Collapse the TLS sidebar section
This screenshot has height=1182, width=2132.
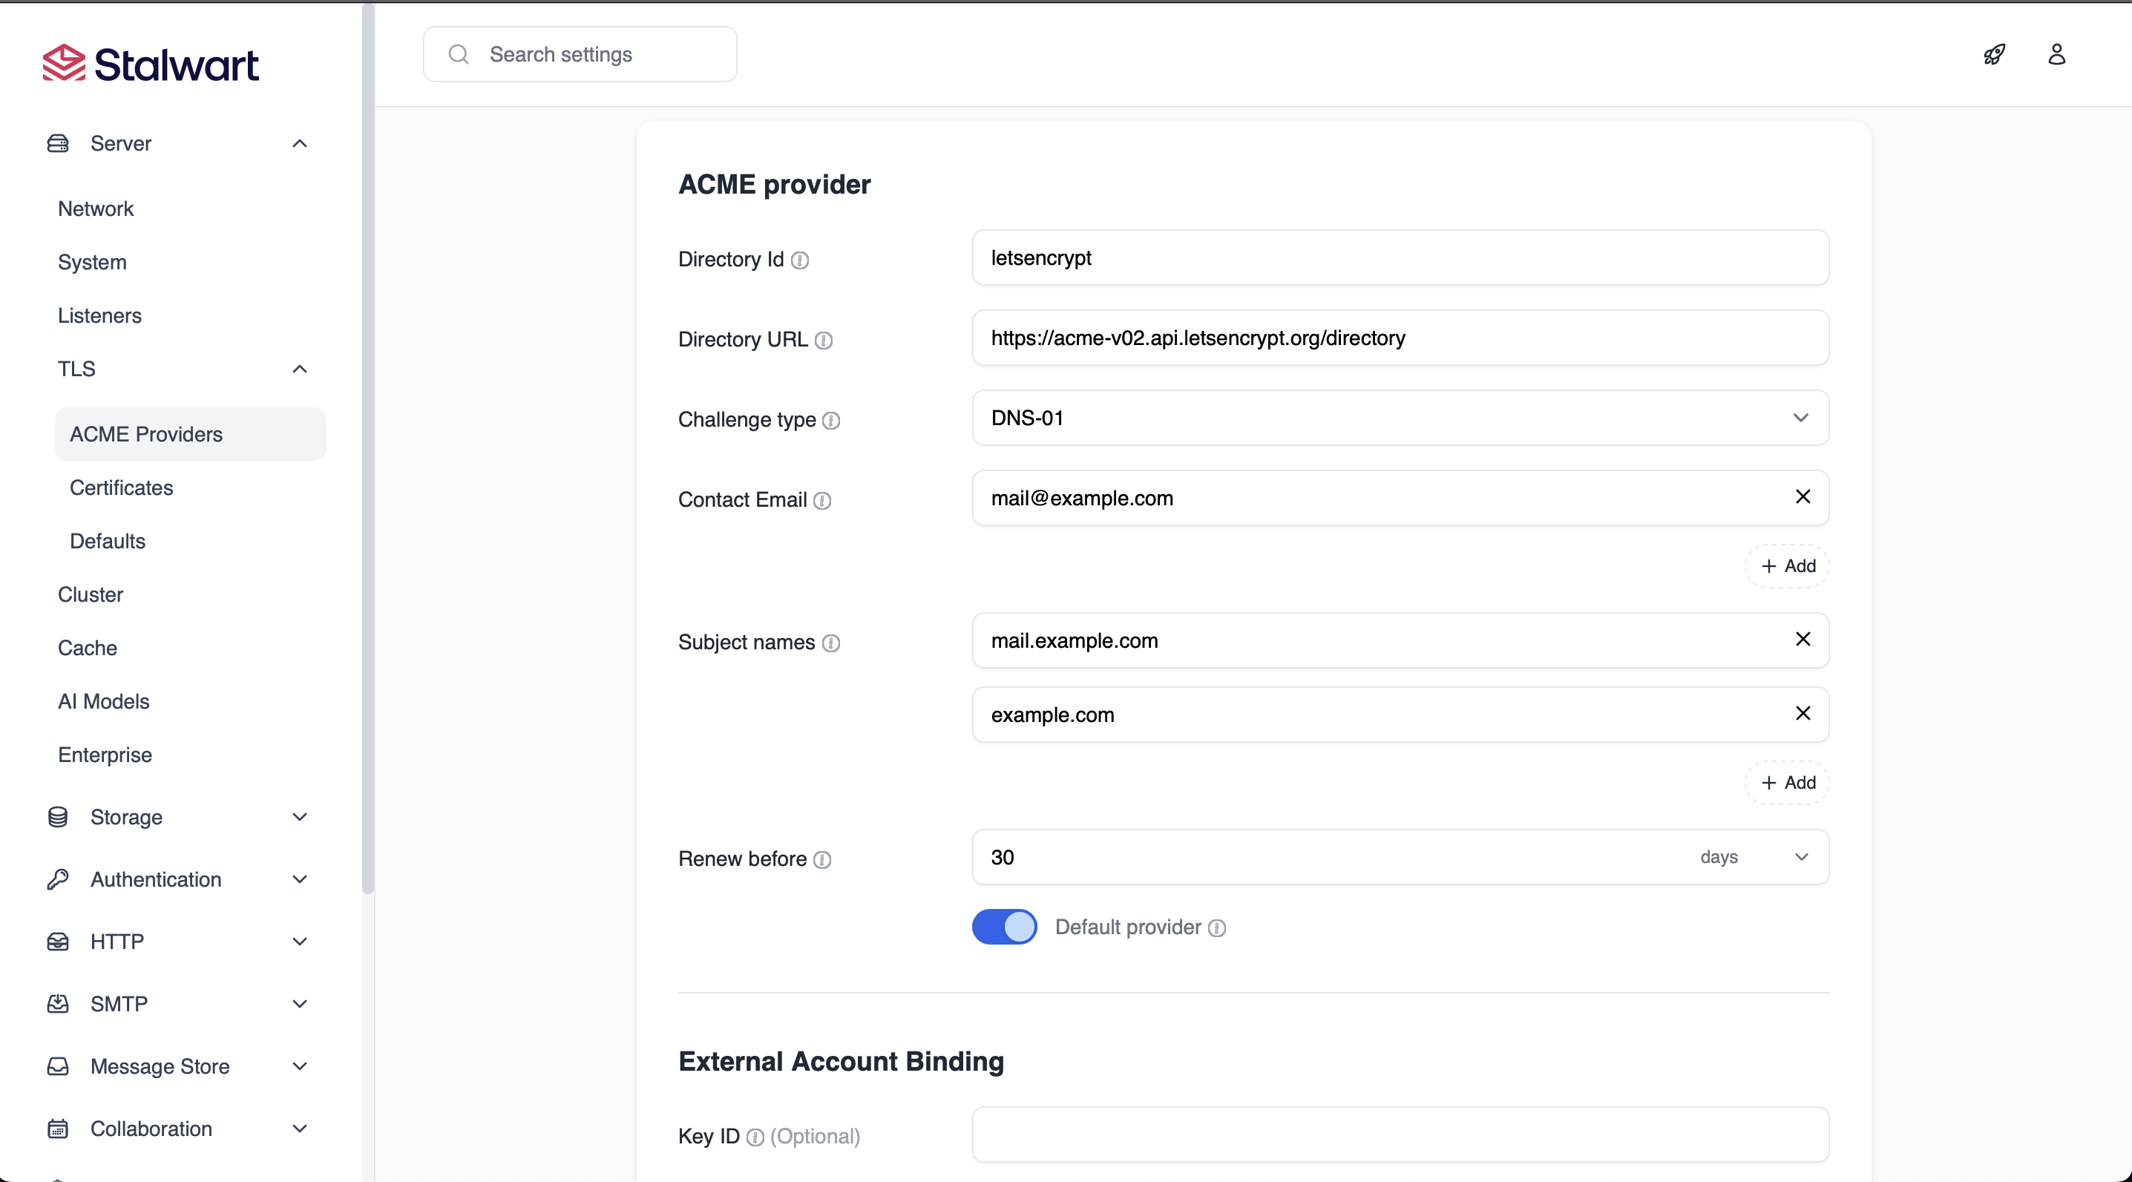(x=300, y=370)
